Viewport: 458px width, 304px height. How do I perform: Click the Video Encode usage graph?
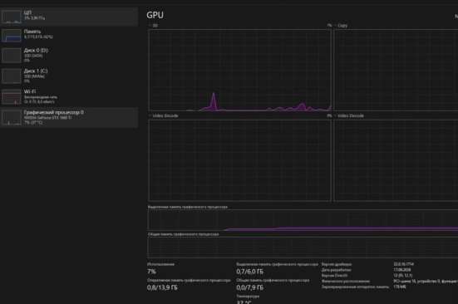coord(240,160)
